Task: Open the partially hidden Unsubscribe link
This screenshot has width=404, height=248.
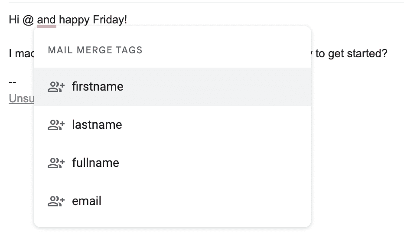Action: point(21,98)
